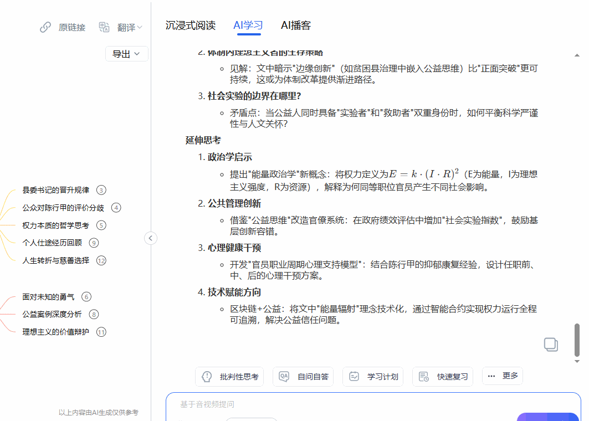This screenshot has width=589, height=421.
Task: Expand the 翻译 dropdown arrow
Action: pos(140,27)
